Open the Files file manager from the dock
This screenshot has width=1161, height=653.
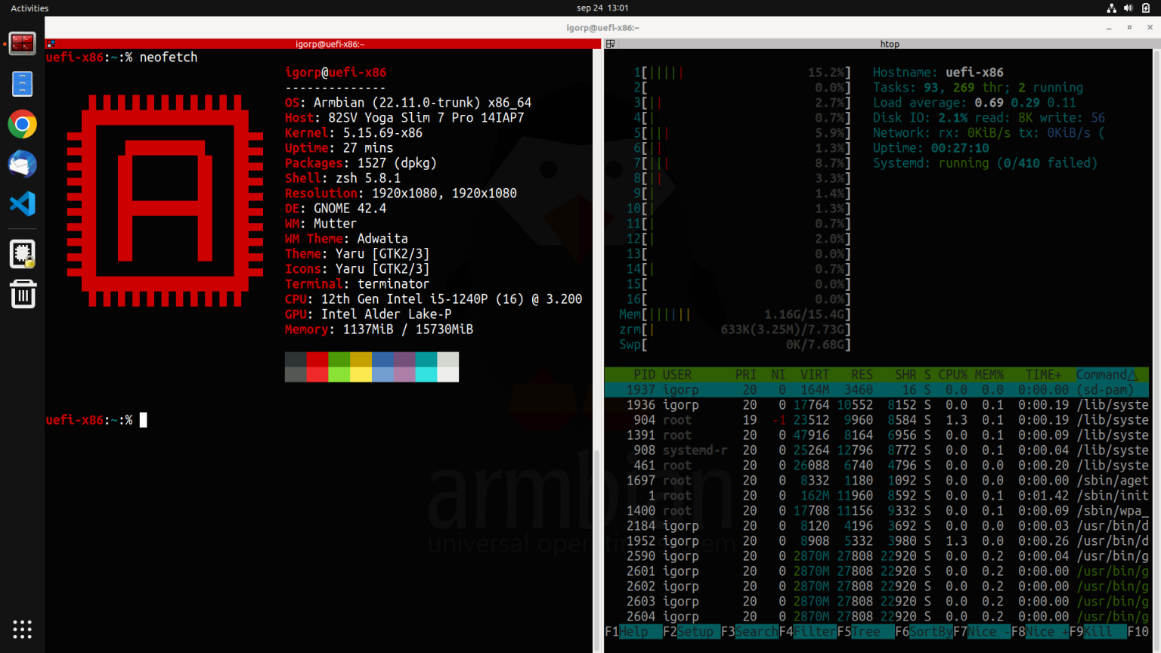point(22,84)
